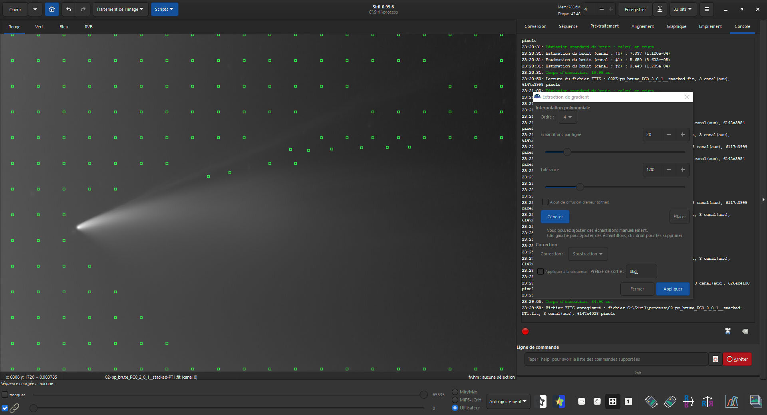This screenshot has height=415, width=767.
Task: Click Générer to generate samples
Action: tap(555, 217)
